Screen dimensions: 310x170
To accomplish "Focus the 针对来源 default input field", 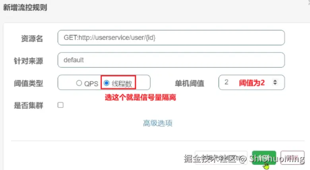I will point(171,60).
